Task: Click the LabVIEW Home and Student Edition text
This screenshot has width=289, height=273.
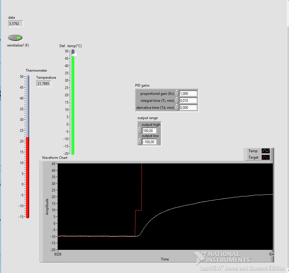Action: [x=242, y=268]
